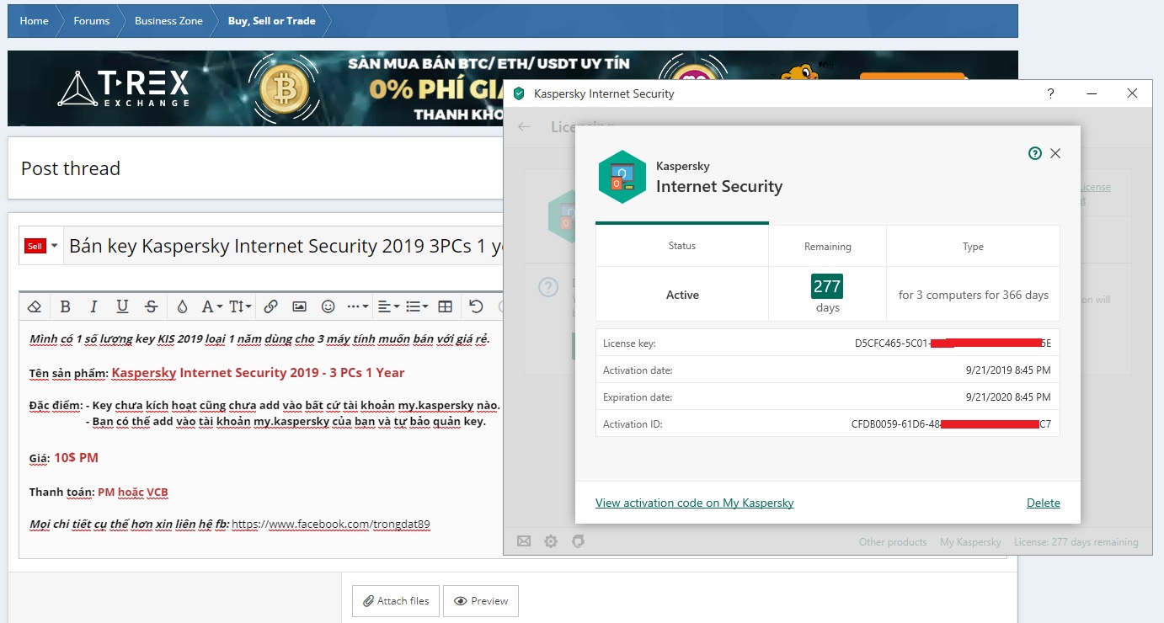Click the activation date 9/21/2019 8:45 PM
The height and width of the screenshot is (623, 1164).
(x=1007, y=370)
